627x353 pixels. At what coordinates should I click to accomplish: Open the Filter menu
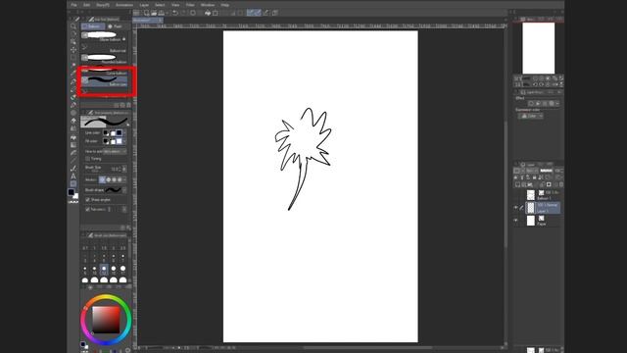click(190, 5)
